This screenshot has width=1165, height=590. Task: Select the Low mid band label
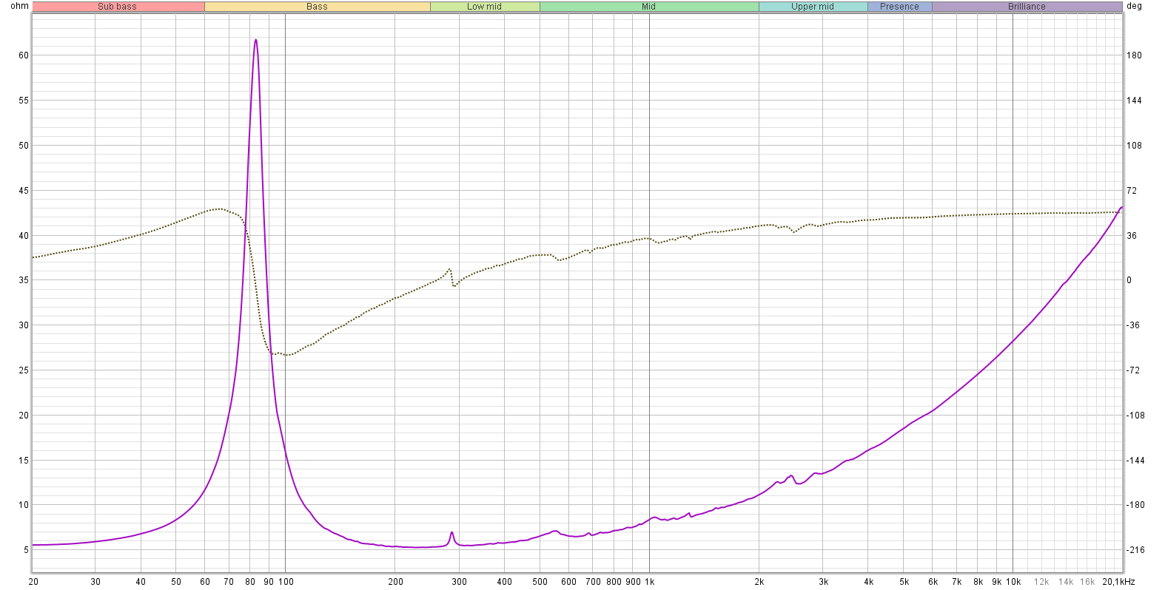coord(484,7)
